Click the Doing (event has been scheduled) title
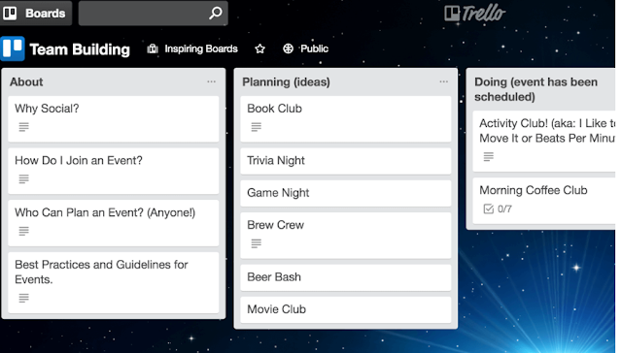 click(x=535, y=89)
